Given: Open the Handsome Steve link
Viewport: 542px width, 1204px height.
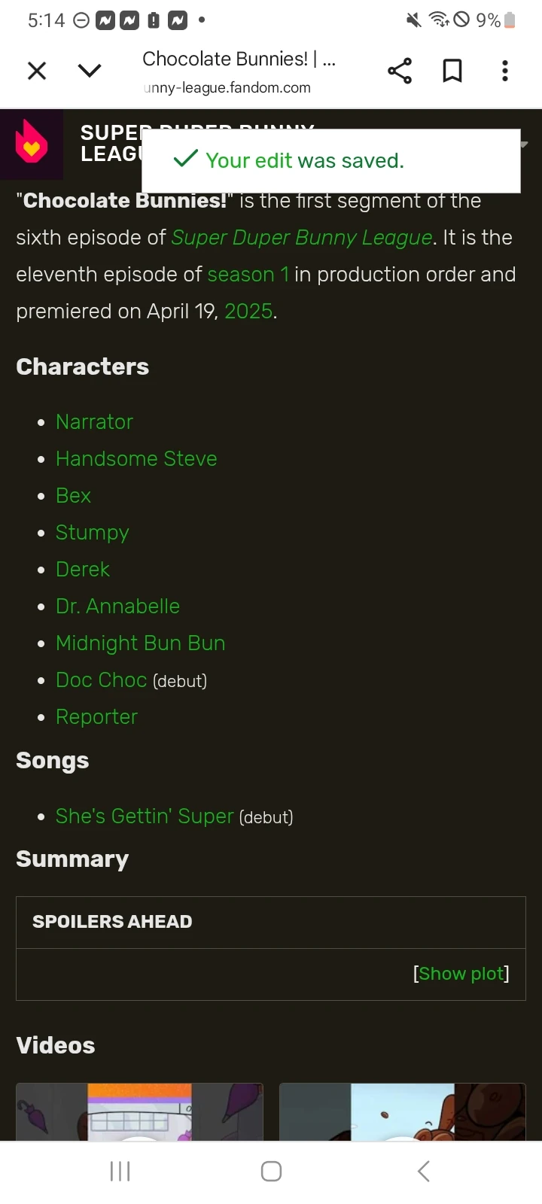Looking at the screenshot, I should (x=136, y=458).
